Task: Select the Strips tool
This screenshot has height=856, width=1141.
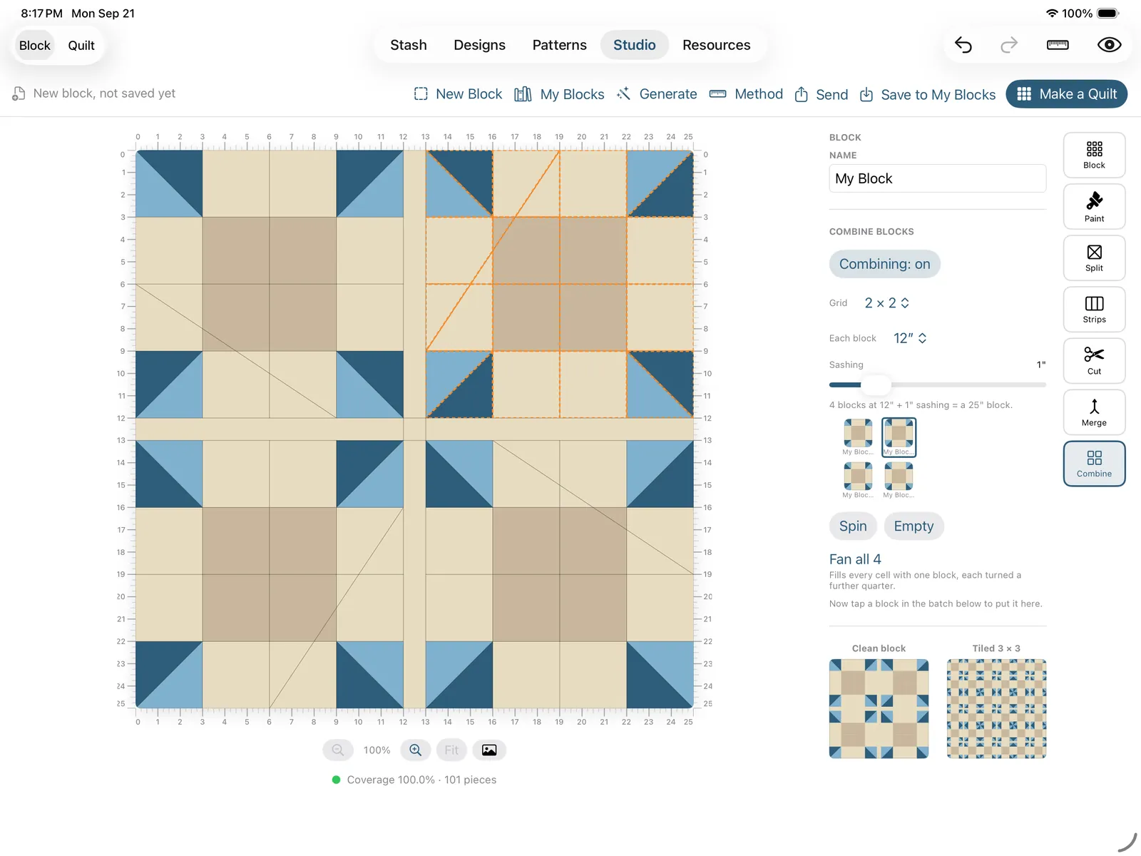Action: tap(1094, 310)
